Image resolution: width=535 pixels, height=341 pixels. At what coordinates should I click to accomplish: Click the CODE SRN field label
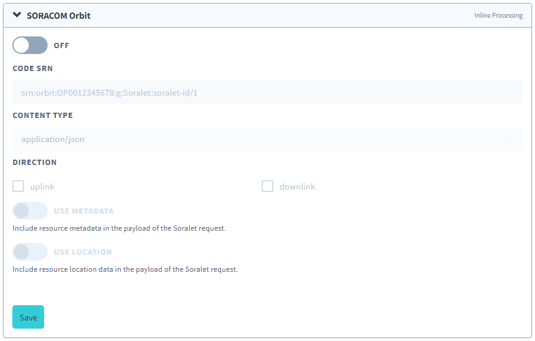(x=32, y=68)
